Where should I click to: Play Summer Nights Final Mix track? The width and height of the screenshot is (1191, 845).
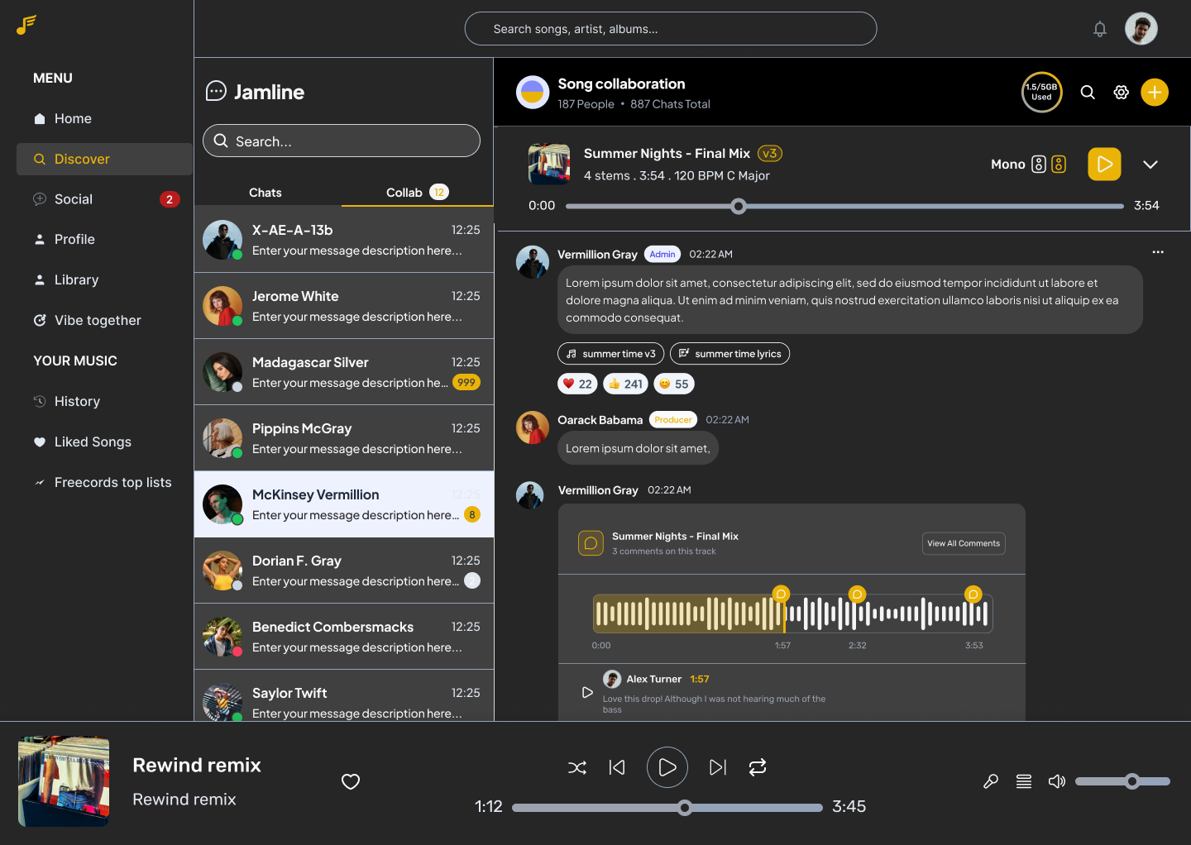click(1104, 164)
